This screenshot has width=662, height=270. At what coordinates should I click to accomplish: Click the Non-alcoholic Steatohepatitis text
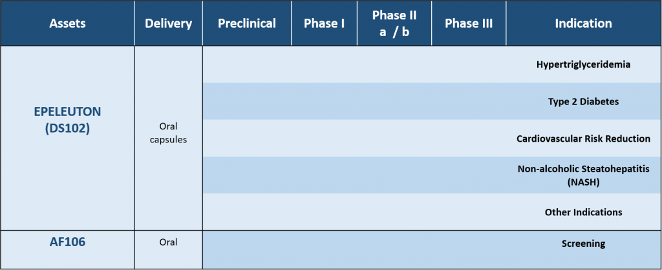point(583,169)
